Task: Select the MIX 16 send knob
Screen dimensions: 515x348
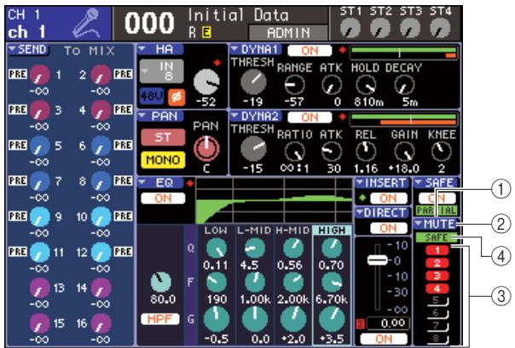Action: (x=101, y=324)
